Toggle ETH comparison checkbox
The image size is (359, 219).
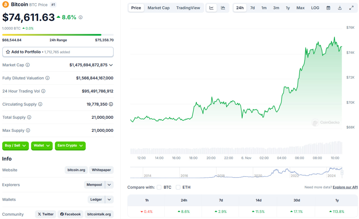point(178,187)
